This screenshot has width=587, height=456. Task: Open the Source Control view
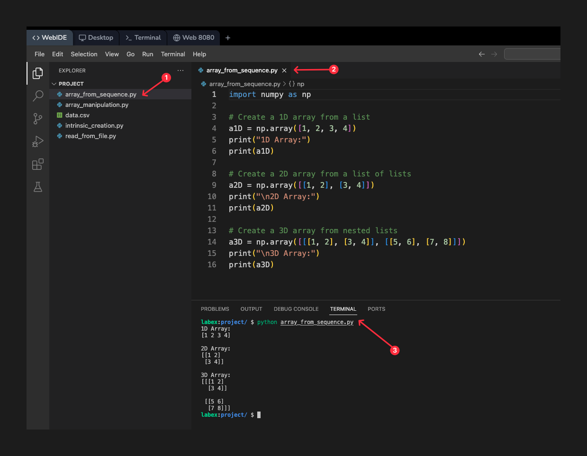point(37,119)
